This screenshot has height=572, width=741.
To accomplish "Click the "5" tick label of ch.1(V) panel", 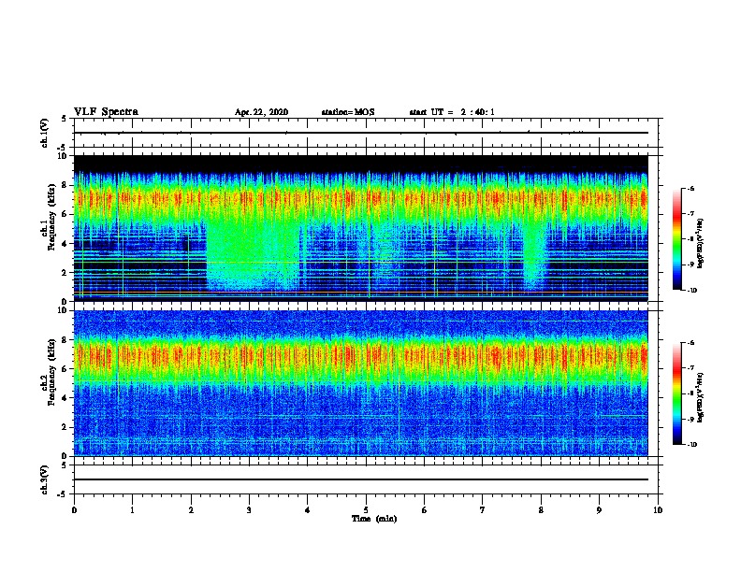I will [x=65, y=119].
